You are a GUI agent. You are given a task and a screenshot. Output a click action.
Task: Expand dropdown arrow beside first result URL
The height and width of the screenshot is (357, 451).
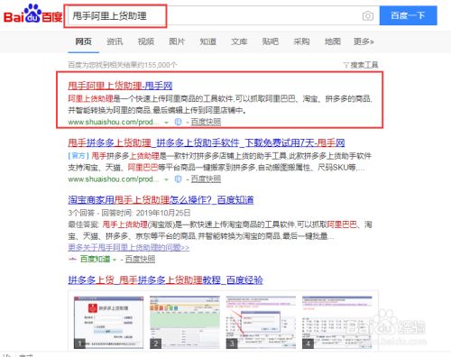tap(166, 123)
